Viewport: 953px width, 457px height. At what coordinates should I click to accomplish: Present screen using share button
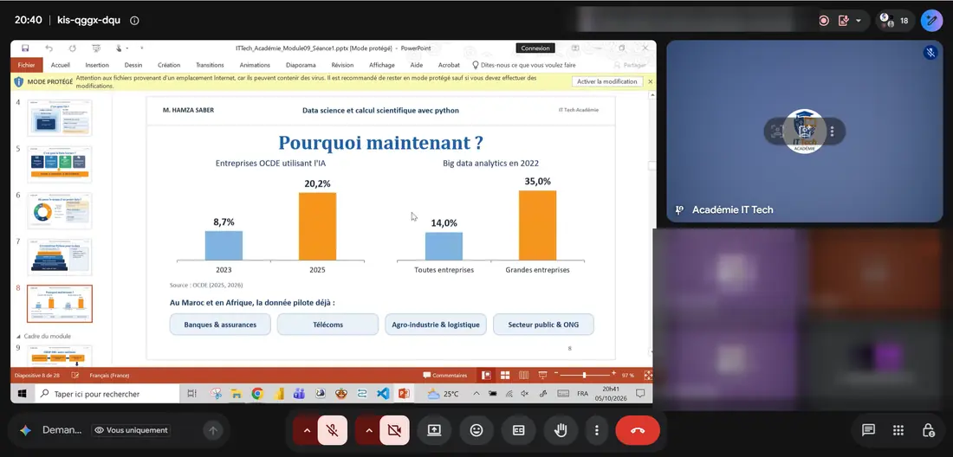pyautogui.click(x=434, y=430)
